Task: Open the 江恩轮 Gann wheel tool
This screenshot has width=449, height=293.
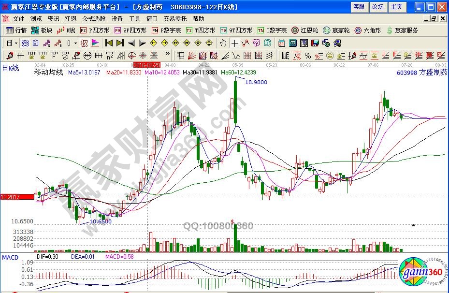Action: point(305,30)
